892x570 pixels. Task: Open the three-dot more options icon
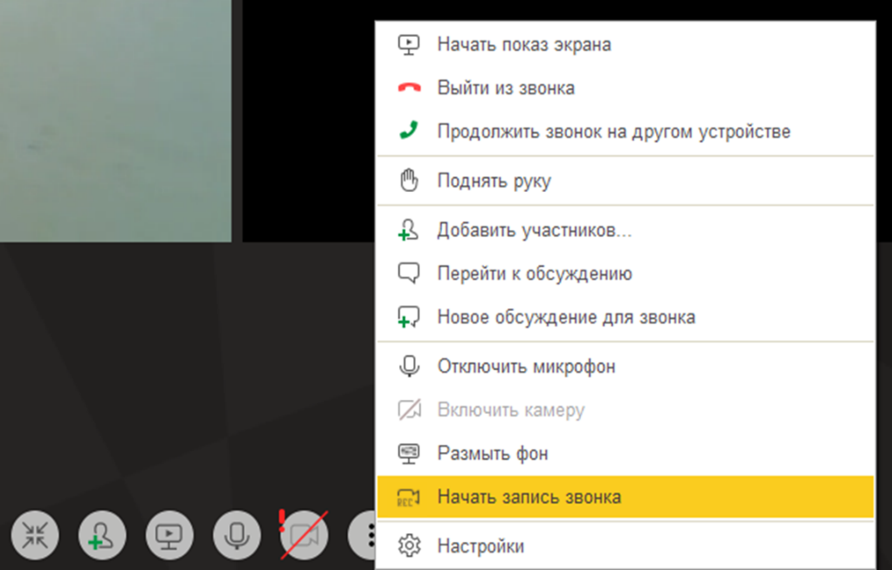coord(370,535)
